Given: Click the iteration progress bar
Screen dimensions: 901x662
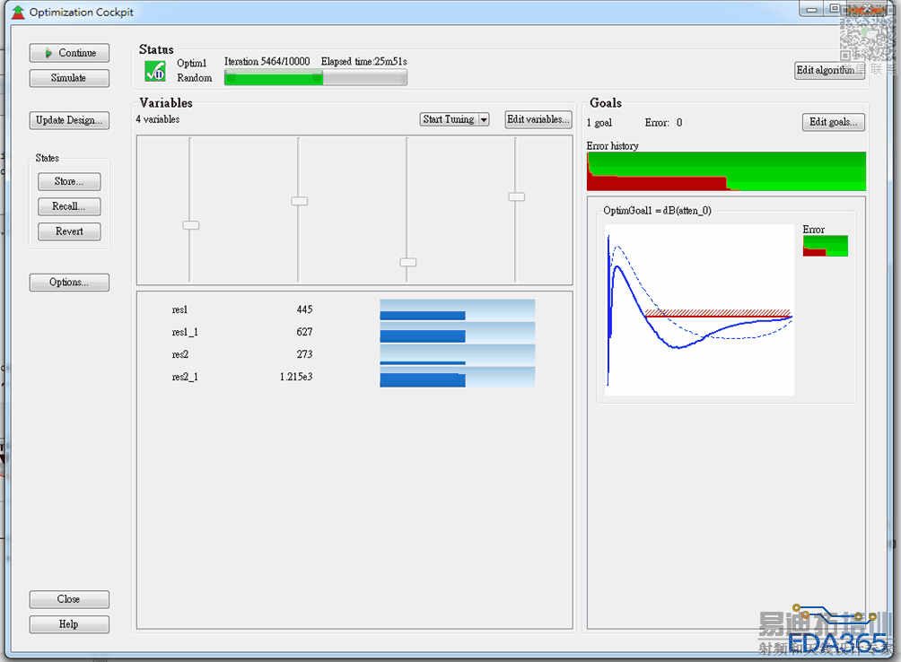Looking at the screenshot, I should pyautogui.click(x=316, y=77).
